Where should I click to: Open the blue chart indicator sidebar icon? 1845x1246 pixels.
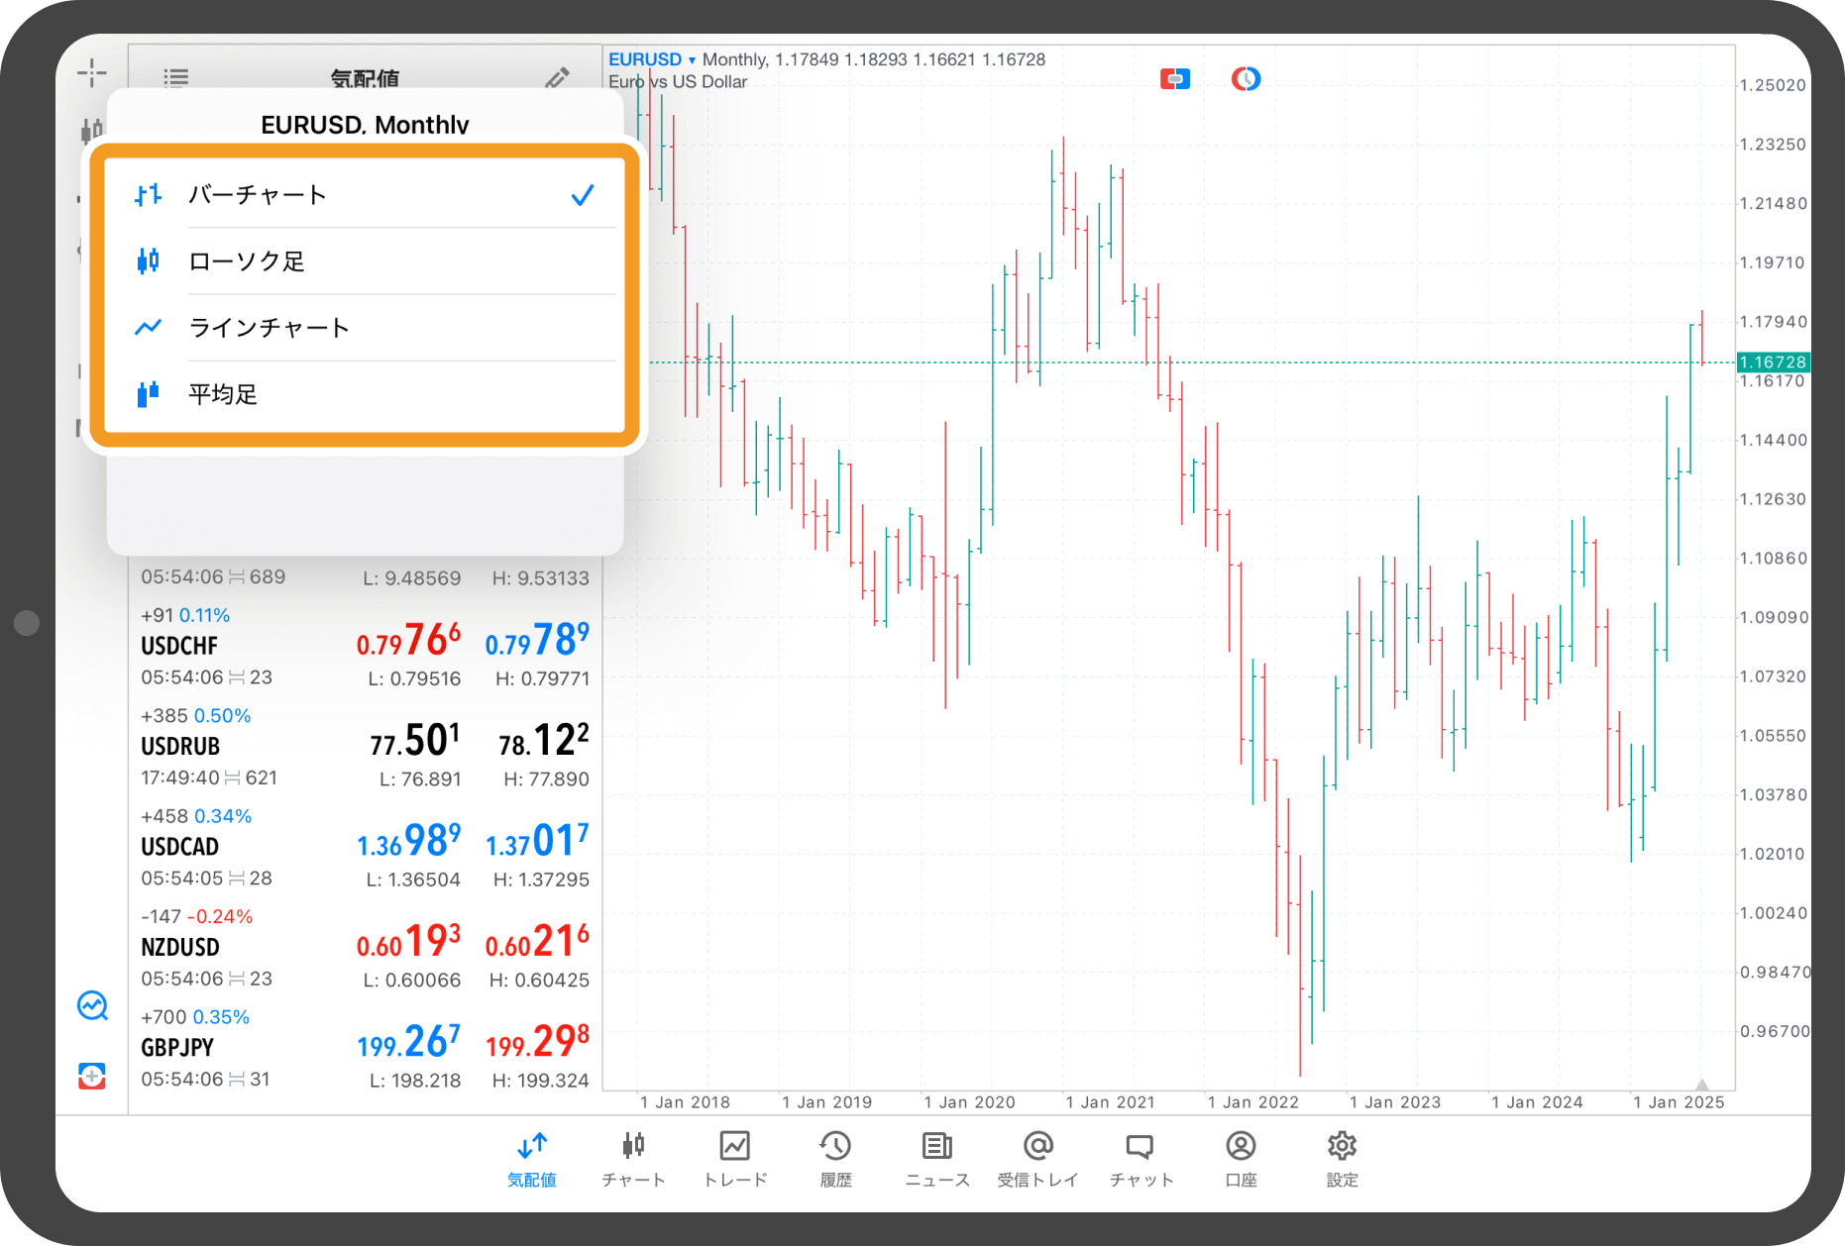(x=92, y=1005)
